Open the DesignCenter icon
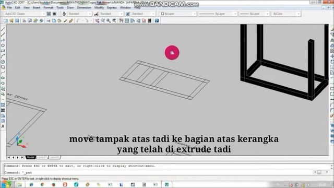 click(x=127, y=21)
